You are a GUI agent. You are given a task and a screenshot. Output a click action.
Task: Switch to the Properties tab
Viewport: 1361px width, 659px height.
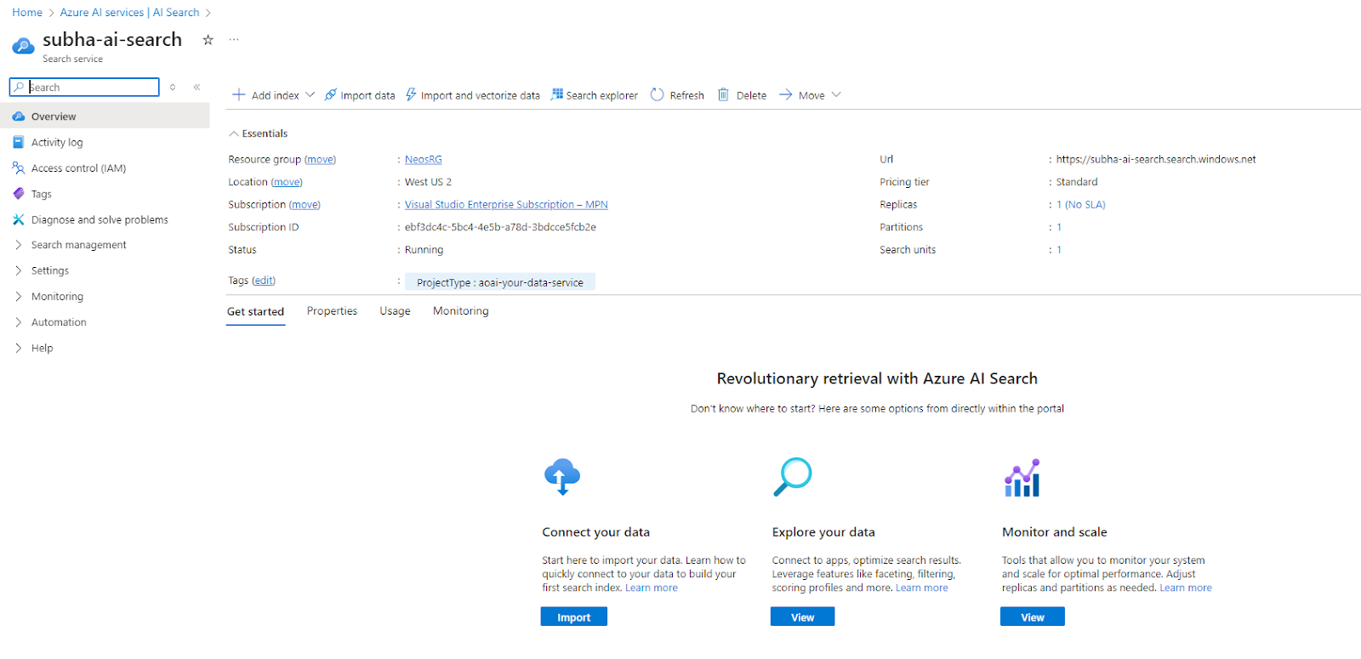(x=332, y=311)
